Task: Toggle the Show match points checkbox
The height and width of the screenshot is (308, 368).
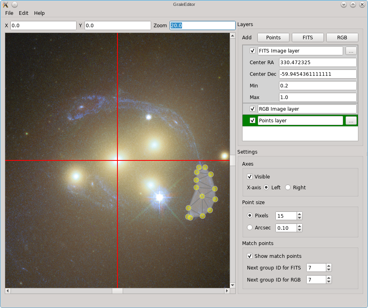Action: tap(250, 256)
